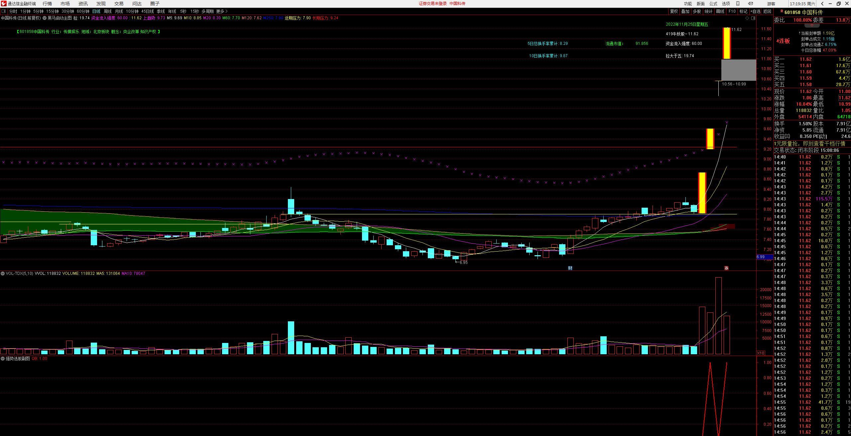Expand the 强势选股副图 indicator dropdown
851x436 pixels.
tap(3, 359)
